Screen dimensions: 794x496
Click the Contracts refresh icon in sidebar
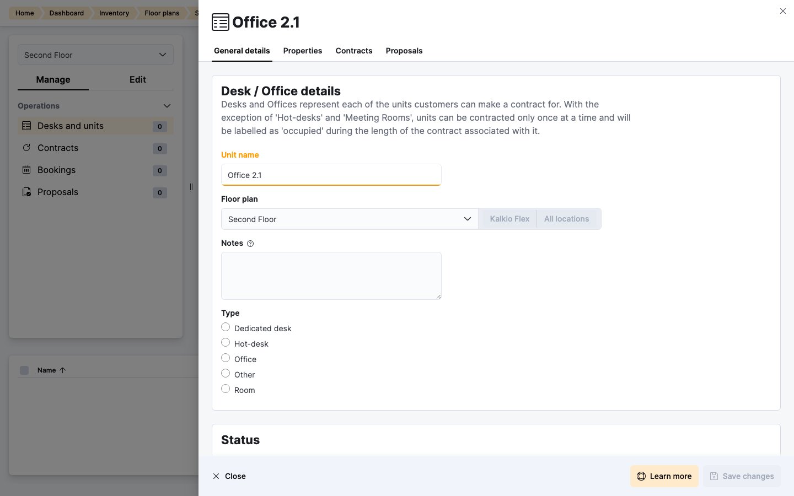tap(26, 148)
